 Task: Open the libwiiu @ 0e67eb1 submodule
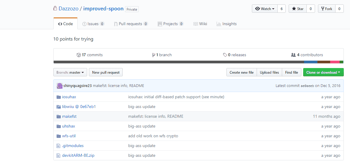pyautogui.click(x=79, y=107)
